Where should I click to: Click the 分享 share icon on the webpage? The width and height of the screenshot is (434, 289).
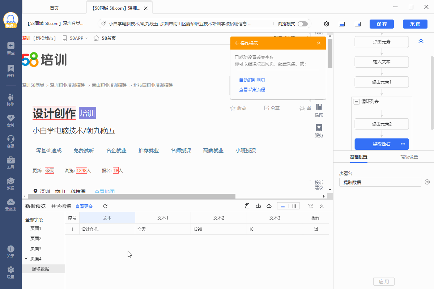click(x=267, y=108)
